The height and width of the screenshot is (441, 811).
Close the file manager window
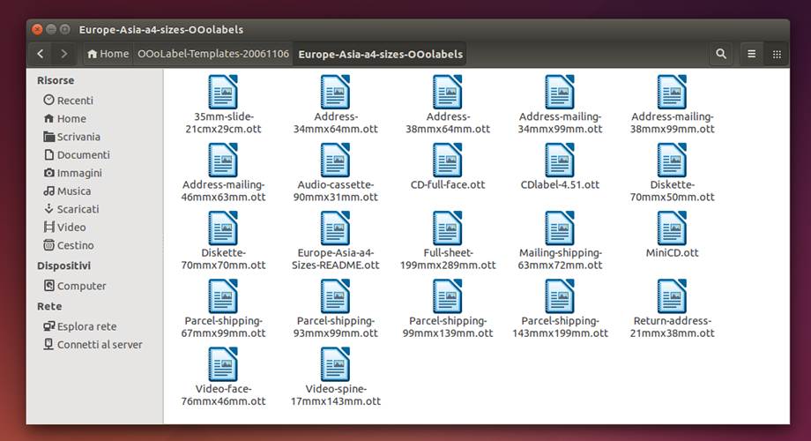[x=37, y=29]
